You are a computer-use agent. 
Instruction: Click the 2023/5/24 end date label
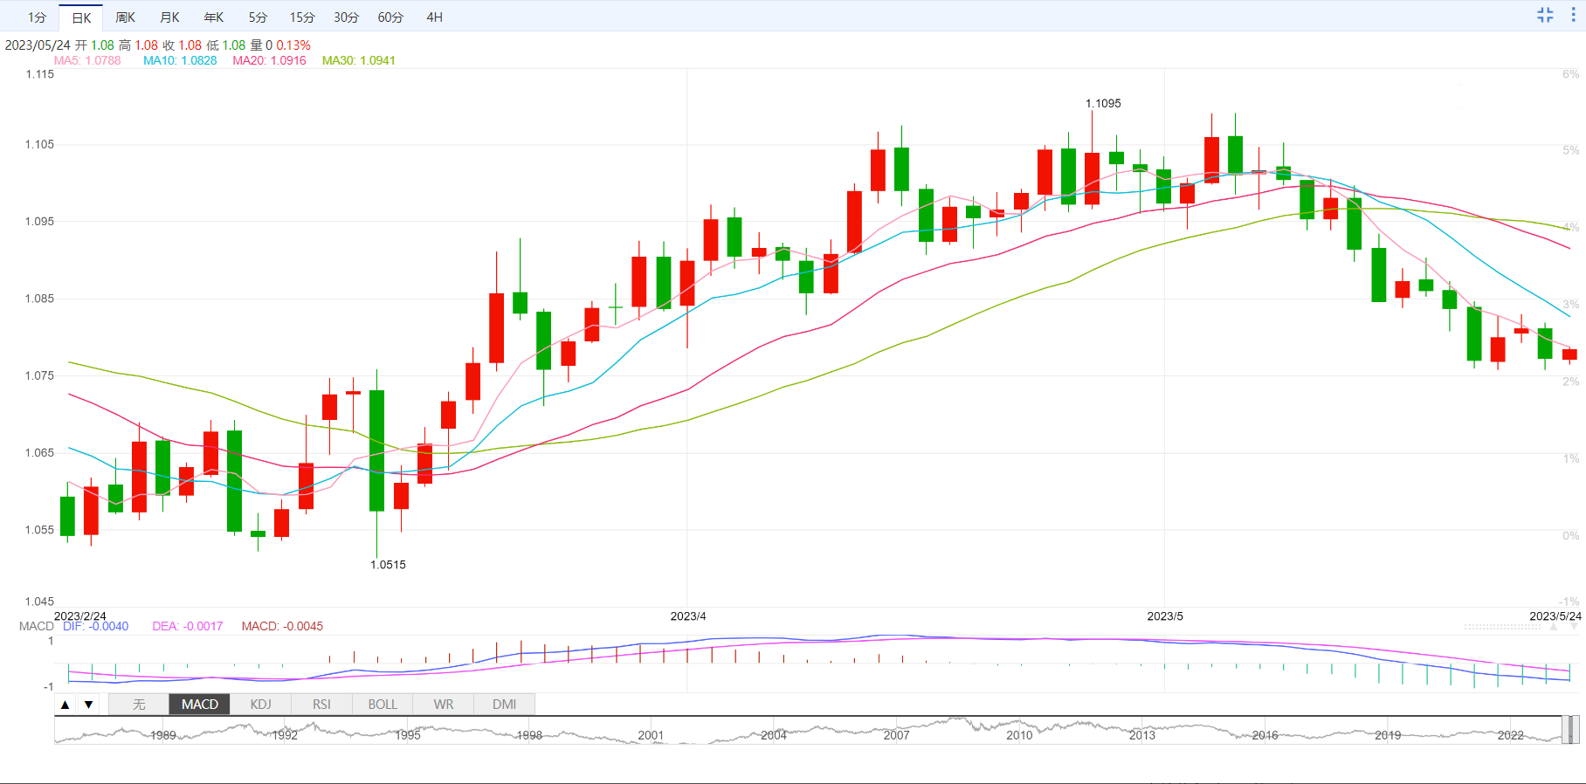point(1555,616)
